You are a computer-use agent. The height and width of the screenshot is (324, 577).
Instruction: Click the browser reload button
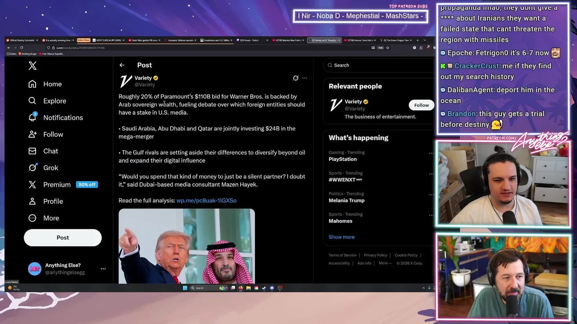coord(21,48)
